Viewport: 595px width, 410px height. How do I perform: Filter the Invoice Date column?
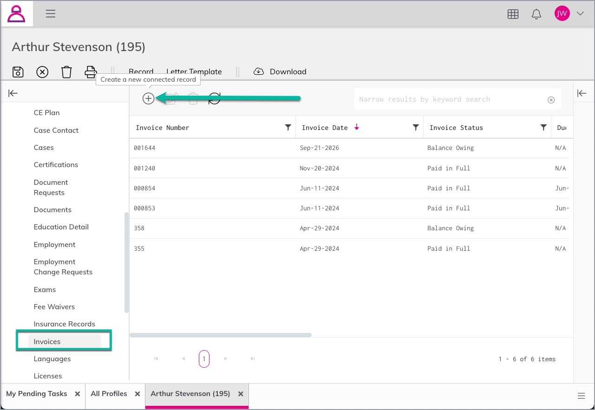pyautogui.click(x=416, y=128)
